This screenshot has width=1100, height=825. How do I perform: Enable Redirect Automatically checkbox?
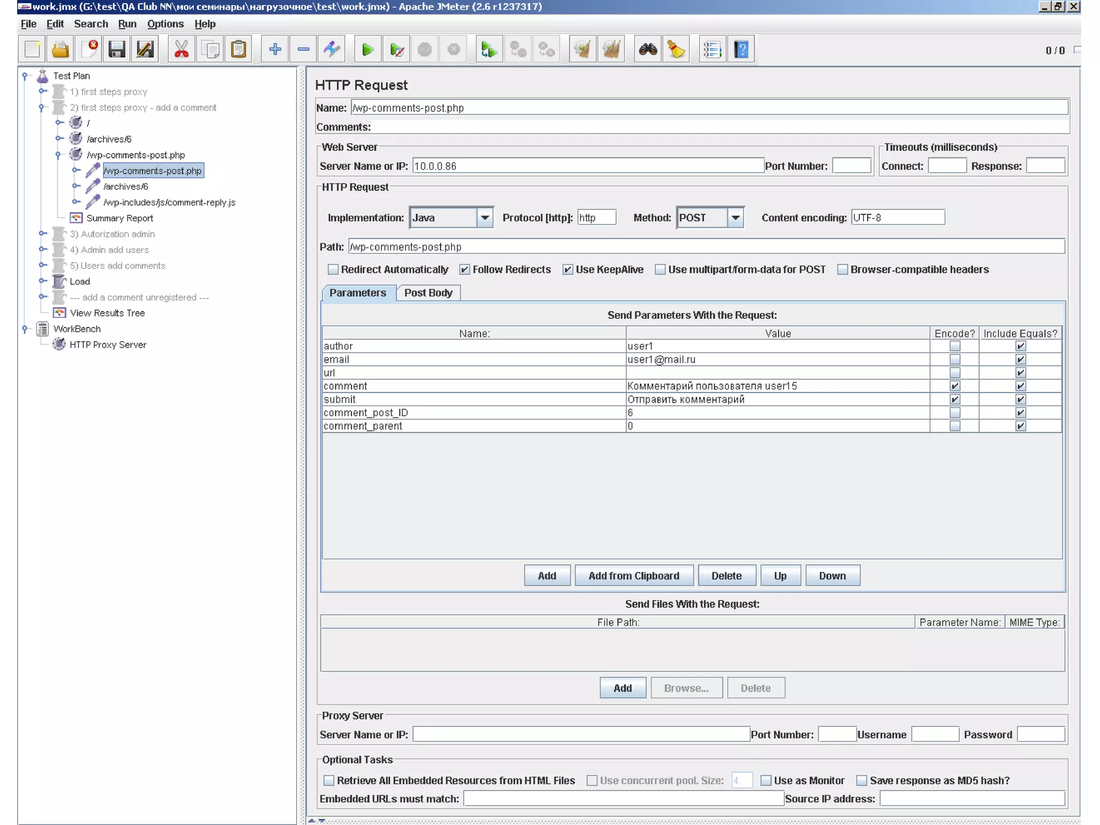[x=334, y=270]
